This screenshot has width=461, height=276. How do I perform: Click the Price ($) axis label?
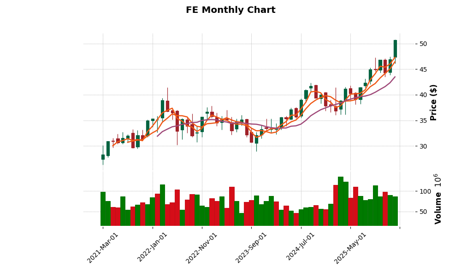tap(433, 102)
